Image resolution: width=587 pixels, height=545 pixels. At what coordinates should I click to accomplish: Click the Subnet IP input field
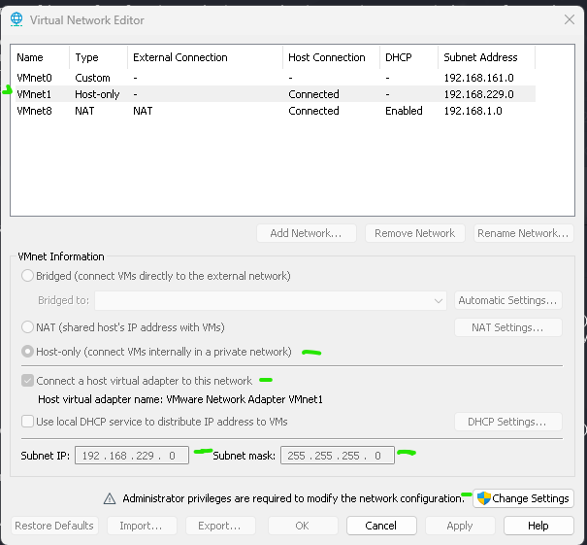click(x=132, y=456)
